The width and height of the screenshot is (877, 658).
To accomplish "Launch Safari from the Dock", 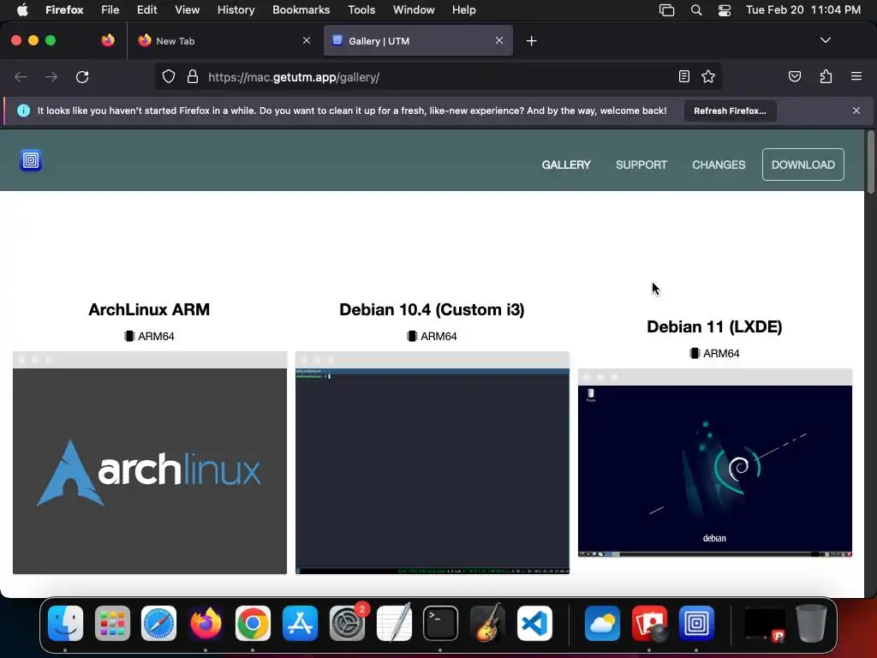I will pyautogui.click(x=158, y=623).
